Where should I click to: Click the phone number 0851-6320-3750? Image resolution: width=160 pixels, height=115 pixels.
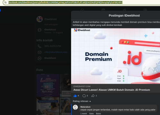53,46
